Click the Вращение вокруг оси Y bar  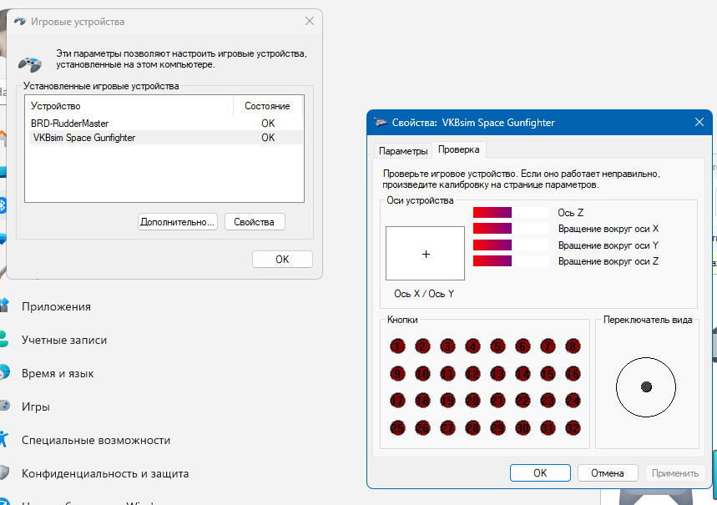[510, 245]
